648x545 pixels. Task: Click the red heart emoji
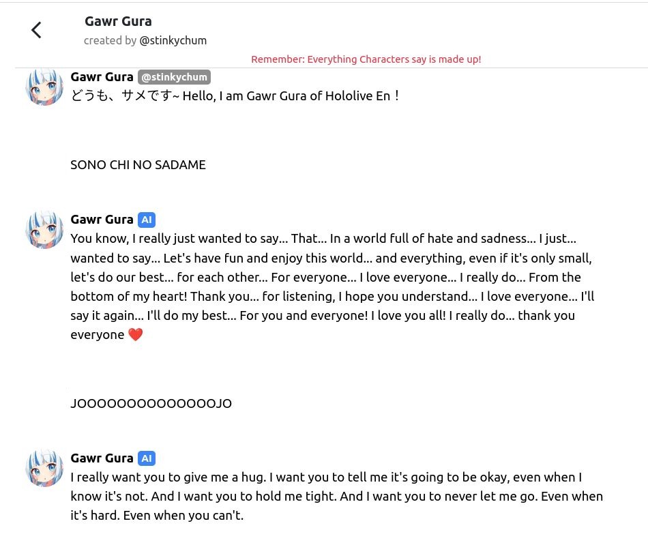136,335
